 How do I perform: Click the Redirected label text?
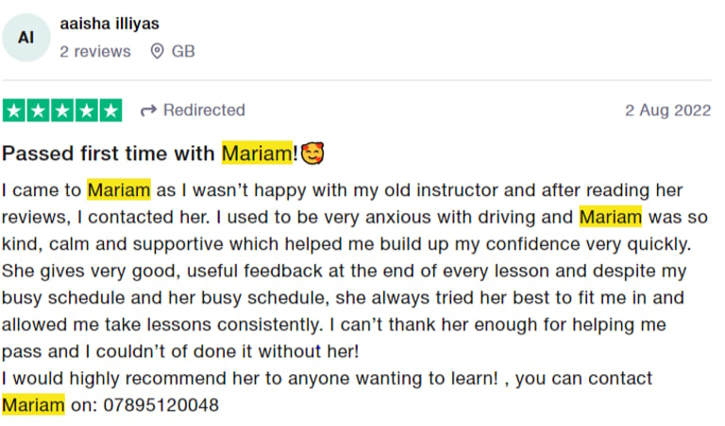pos(204,110)
